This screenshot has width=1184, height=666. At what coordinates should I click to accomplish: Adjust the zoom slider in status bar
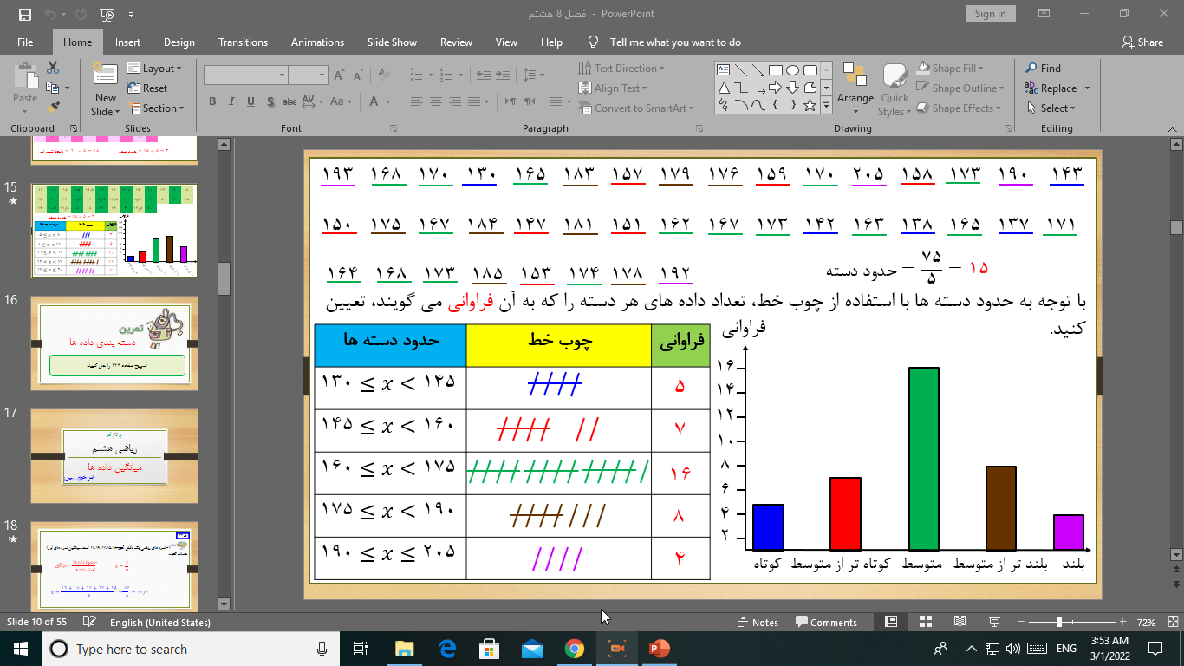coord(1059,622)
